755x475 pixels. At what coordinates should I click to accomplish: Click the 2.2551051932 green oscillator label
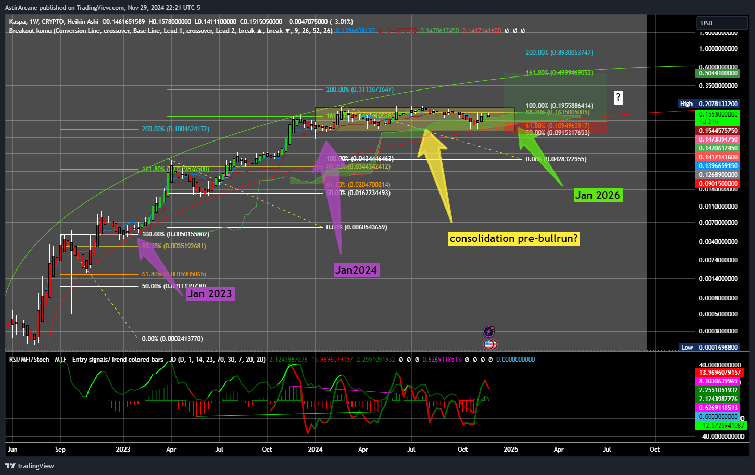coord(718,390)
